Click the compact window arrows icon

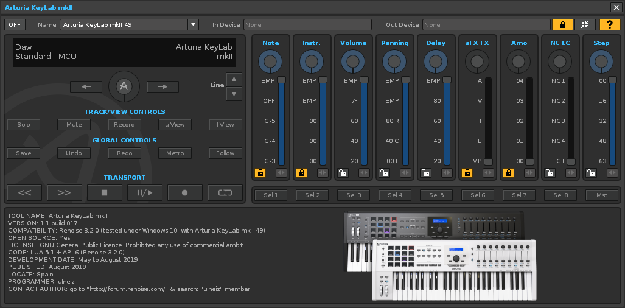pyautogui.click(x=585, y=25)
